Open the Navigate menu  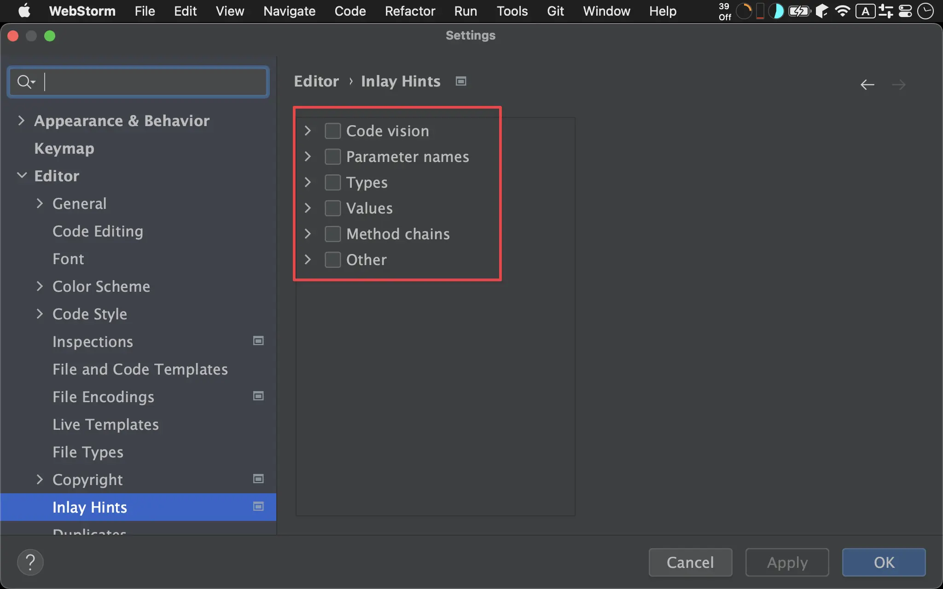click(x=289, y=11)
